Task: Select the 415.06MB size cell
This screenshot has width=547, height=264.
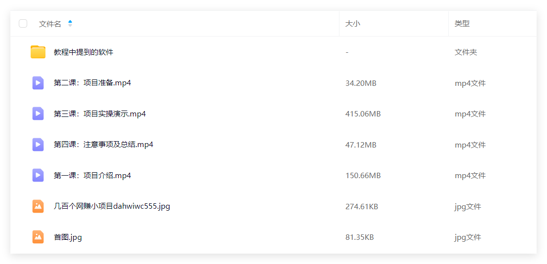Action: 363,114
